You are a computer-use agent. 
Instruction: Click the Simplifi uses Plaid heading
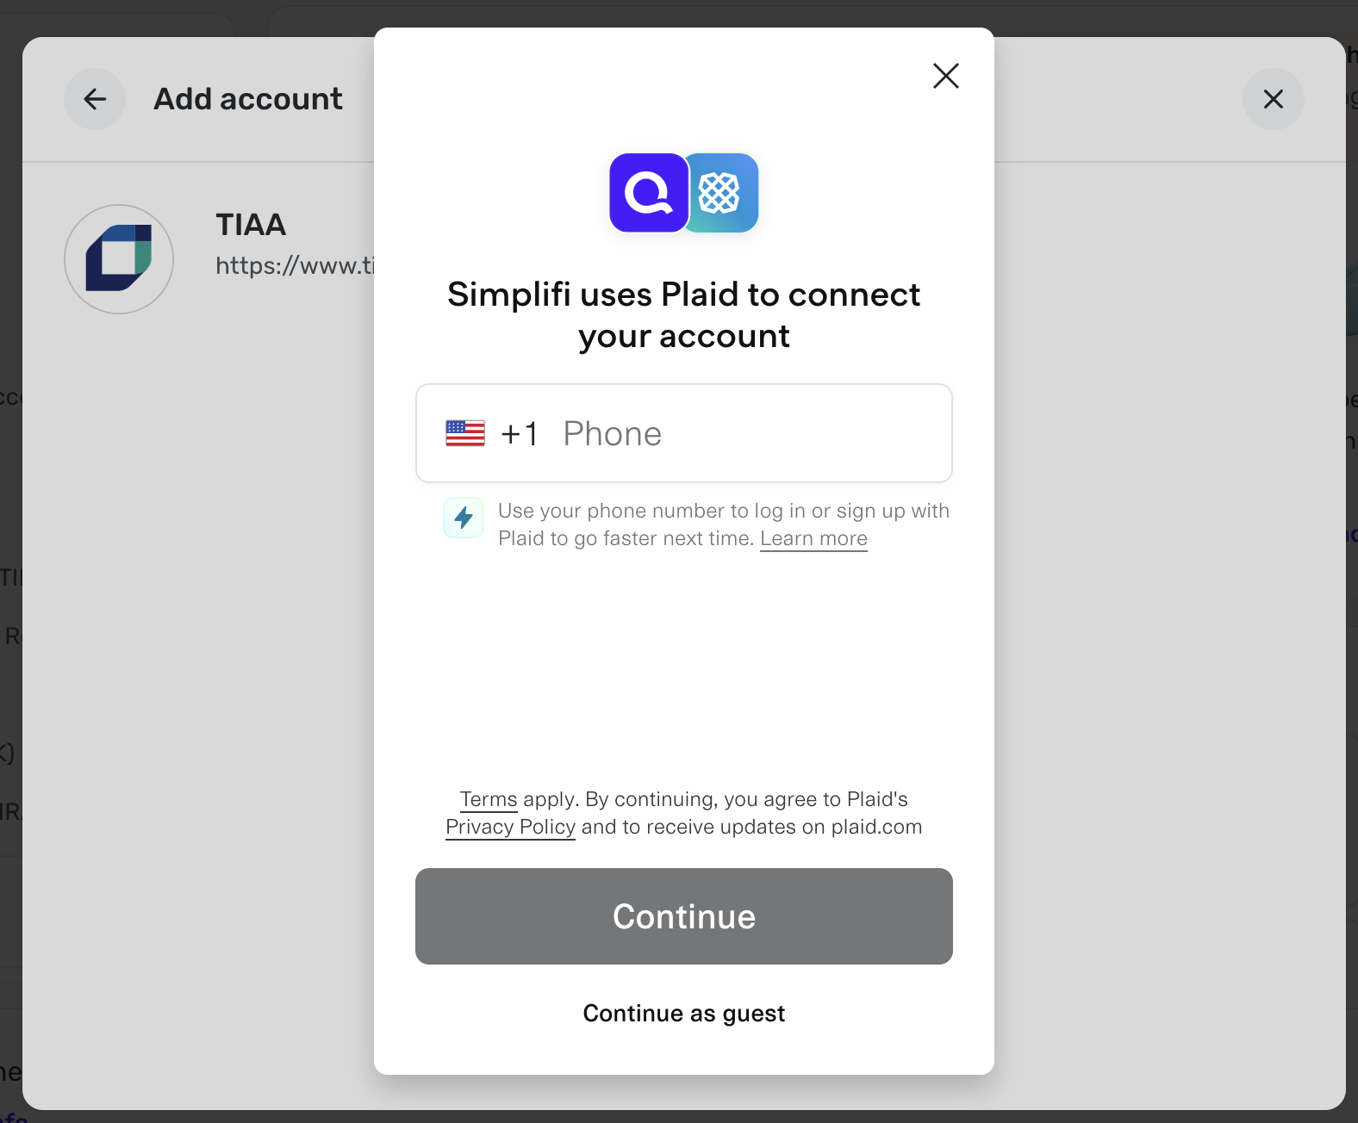pyautogui.click(x=683, y=314)
